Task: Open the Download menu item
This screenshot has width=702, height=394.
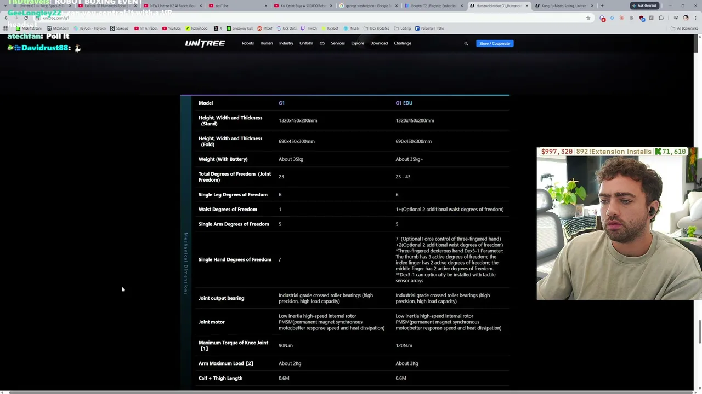Action: (379, 43)
